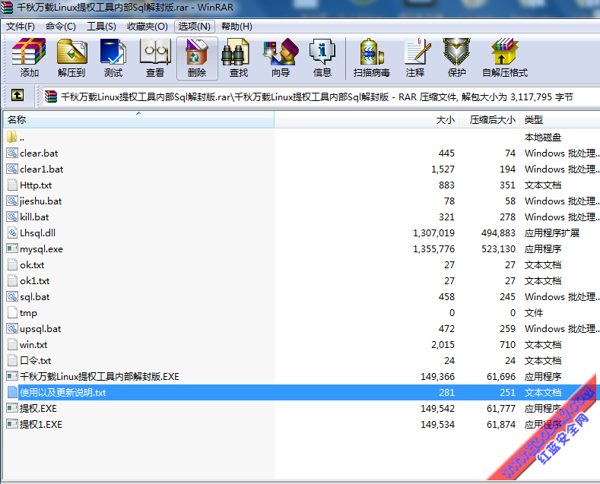Open the 命令(C) menu
This screenshot has width=600, height=484.
61,26
